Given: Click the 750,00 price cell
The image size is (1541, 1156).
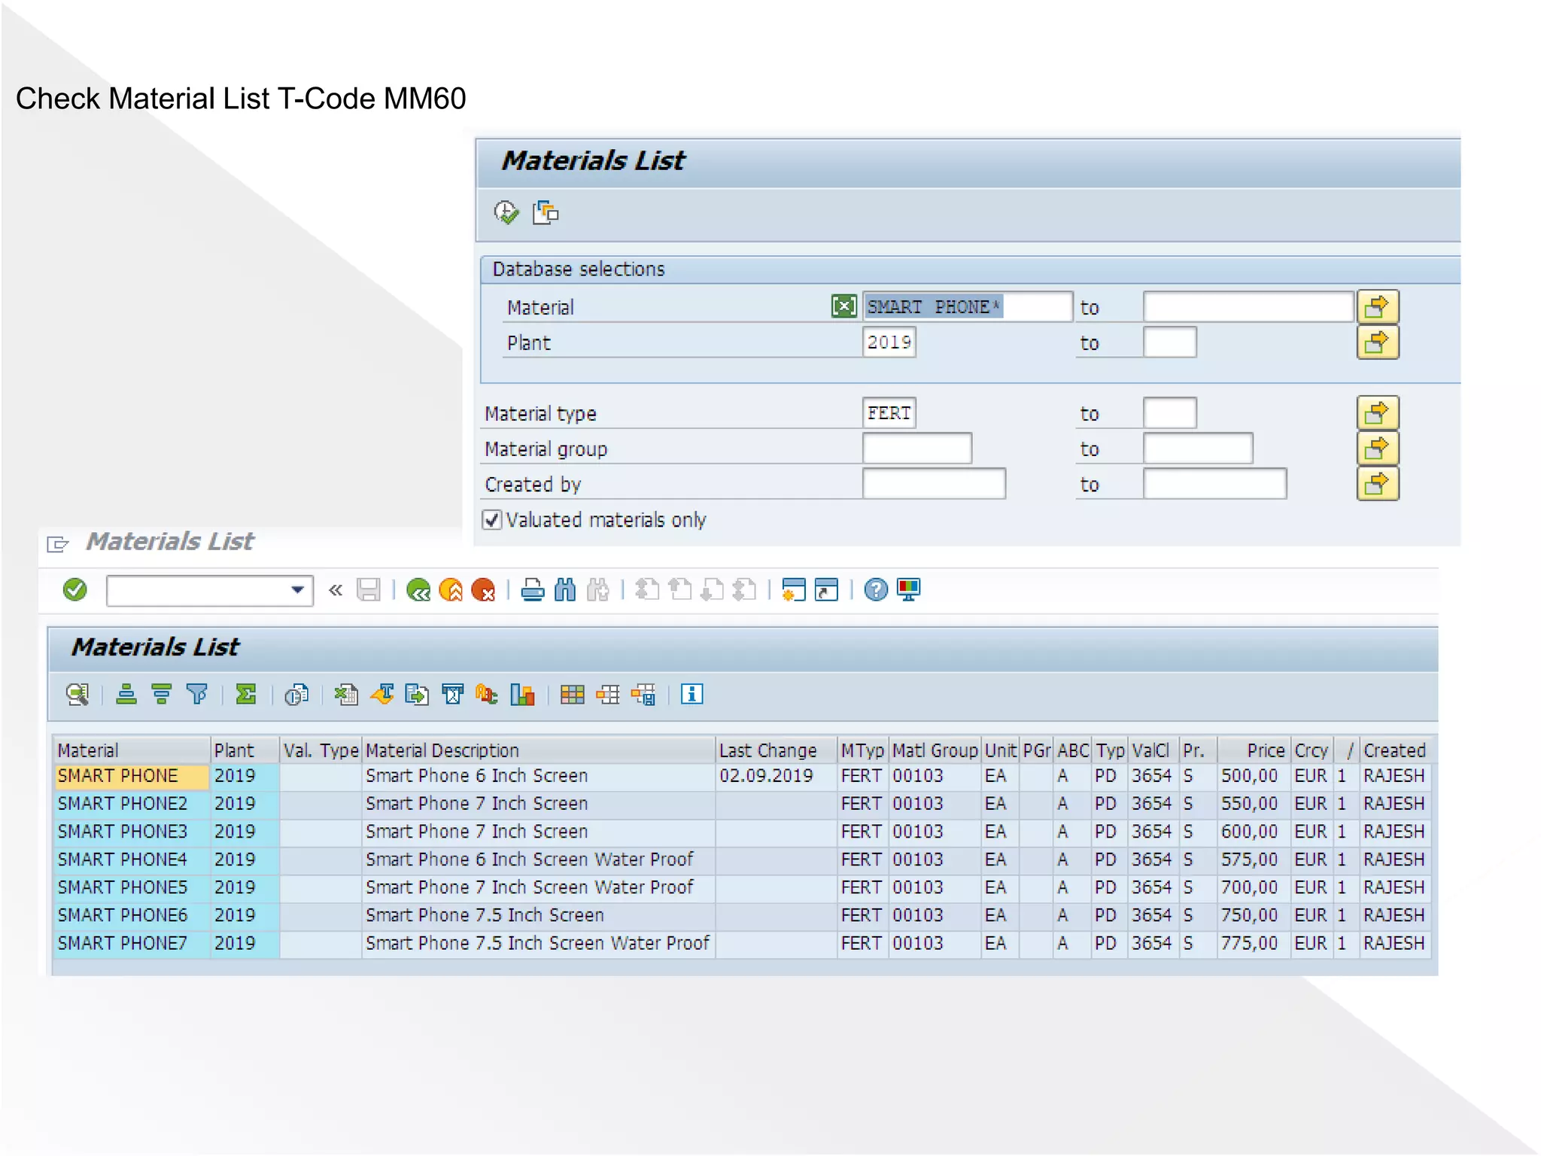Looking at the screenshot, I should [x=1254, y=915].
